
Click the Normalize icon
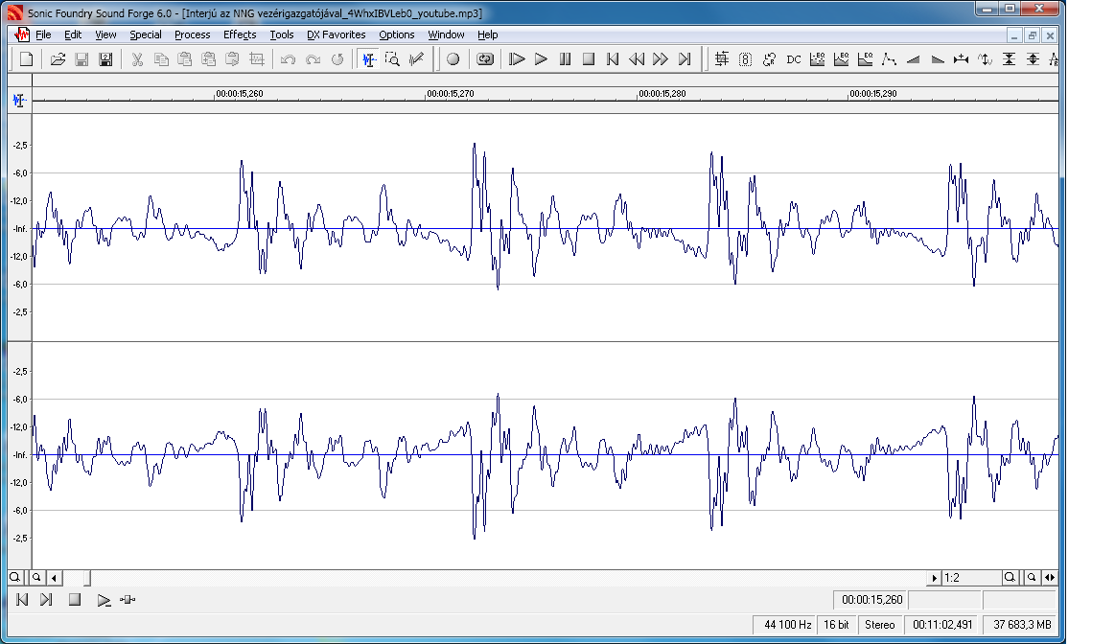[1034, 59]
